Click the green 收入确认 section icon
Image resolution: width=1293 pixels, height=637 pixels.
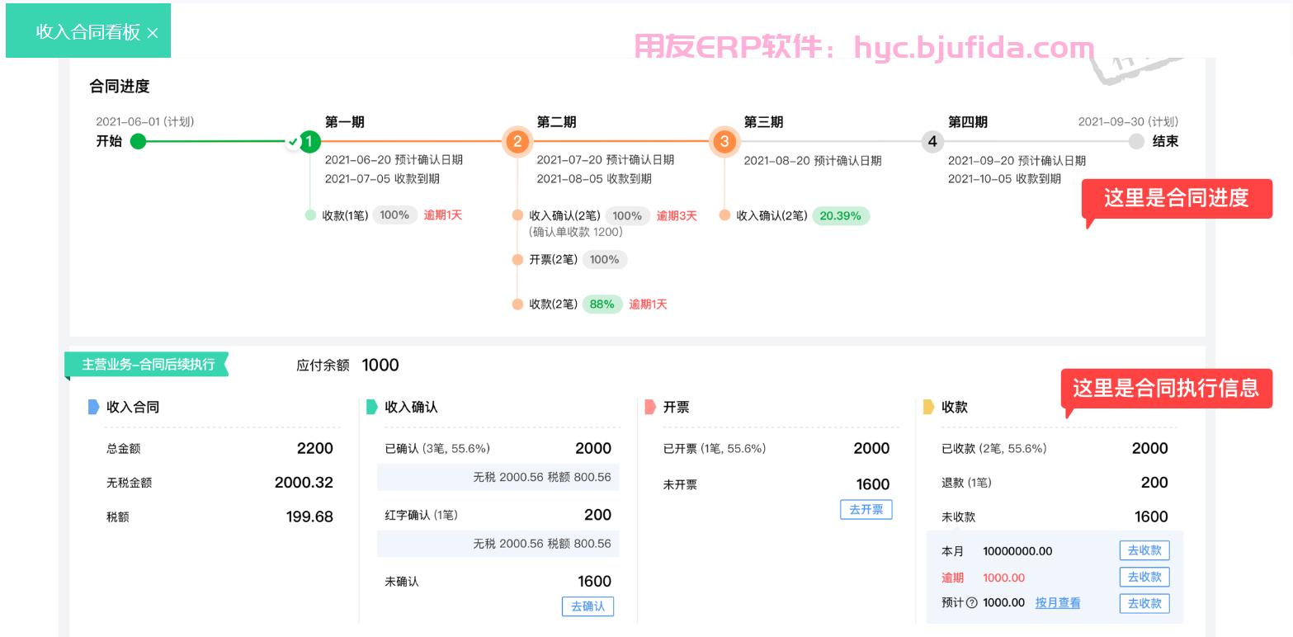[372, 407]
